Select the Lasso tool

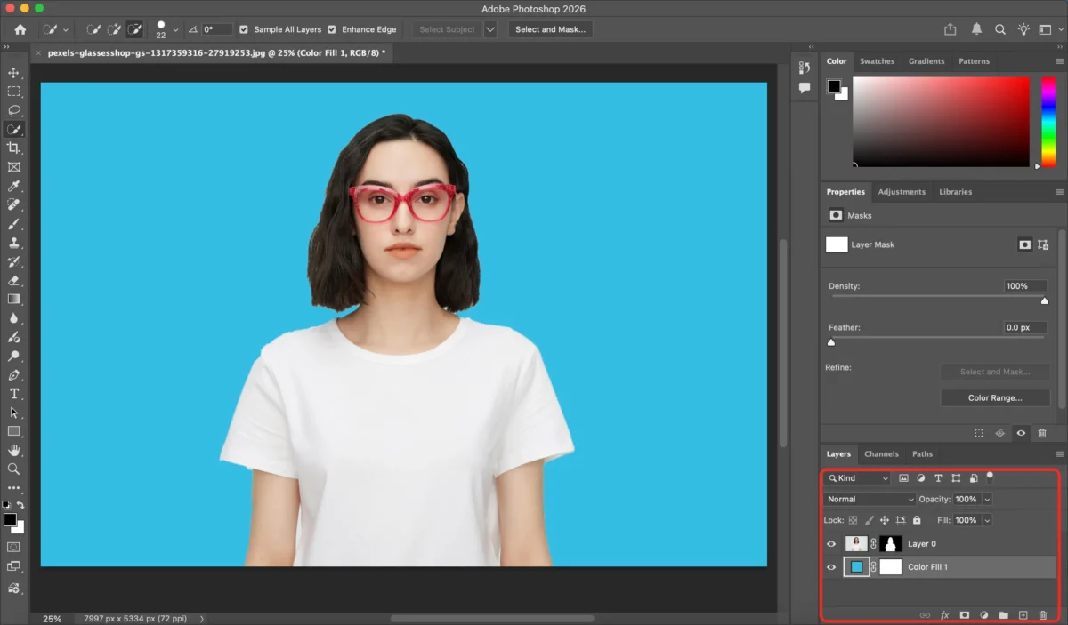13,110
